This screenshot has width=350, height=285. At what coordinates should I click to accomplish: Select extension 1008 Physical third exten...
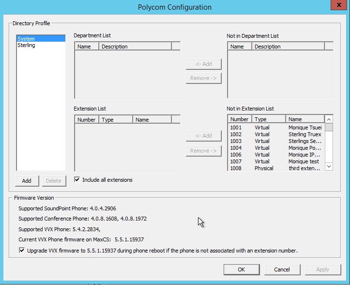(276, 168)
